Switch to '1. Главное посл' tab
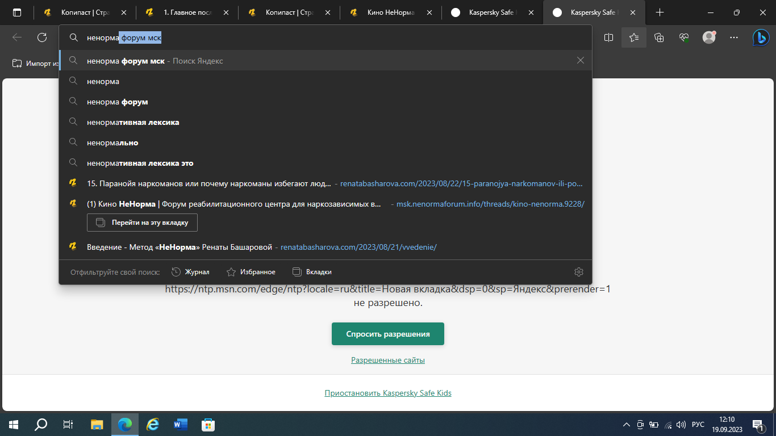Viewport: 776px width, 436px height. [187, 12]
